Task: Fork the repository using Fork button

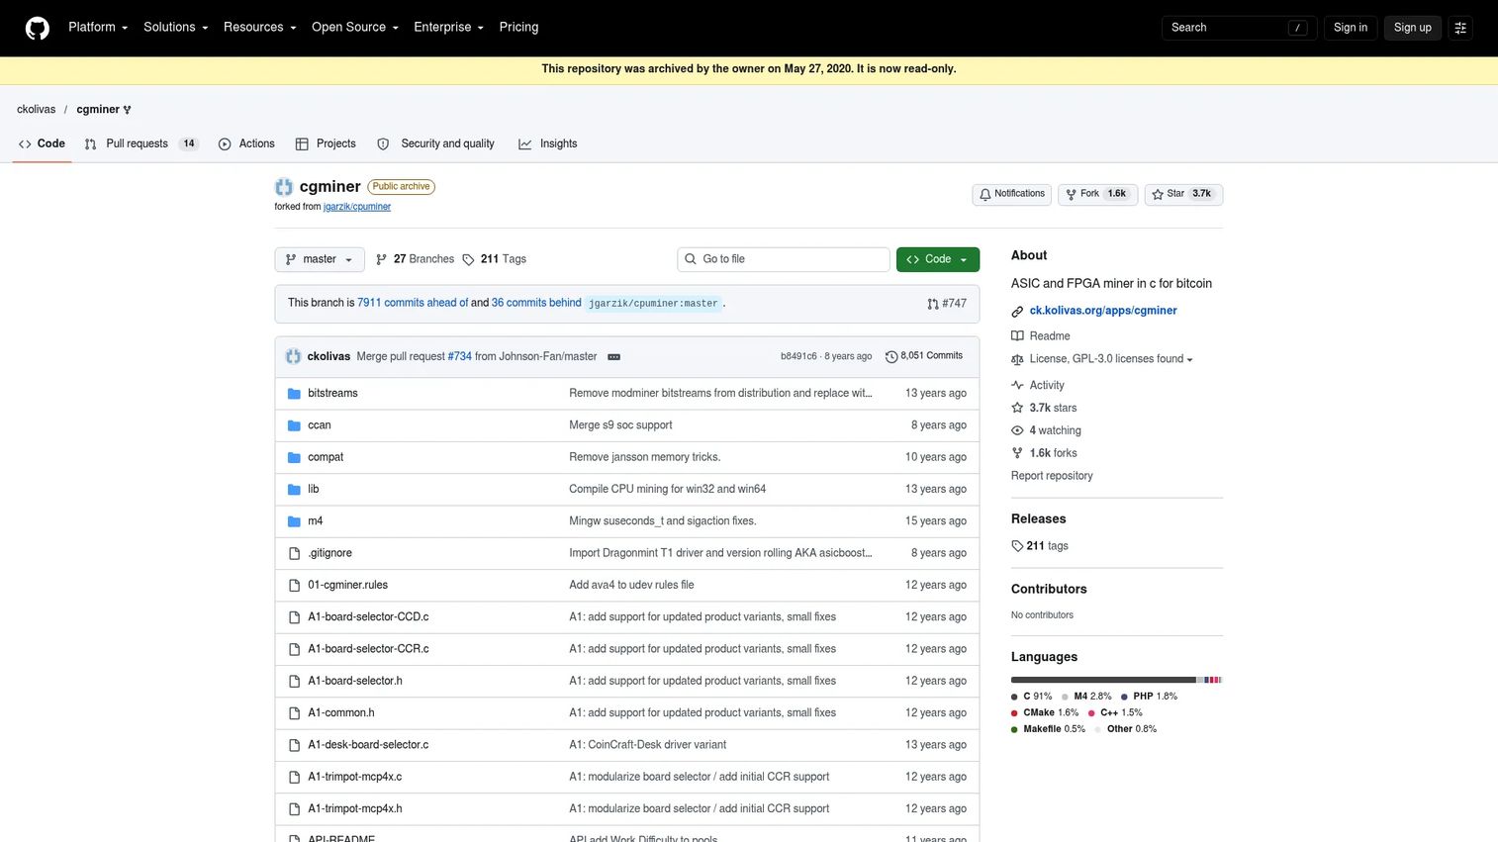Action: click(1097, 194)
